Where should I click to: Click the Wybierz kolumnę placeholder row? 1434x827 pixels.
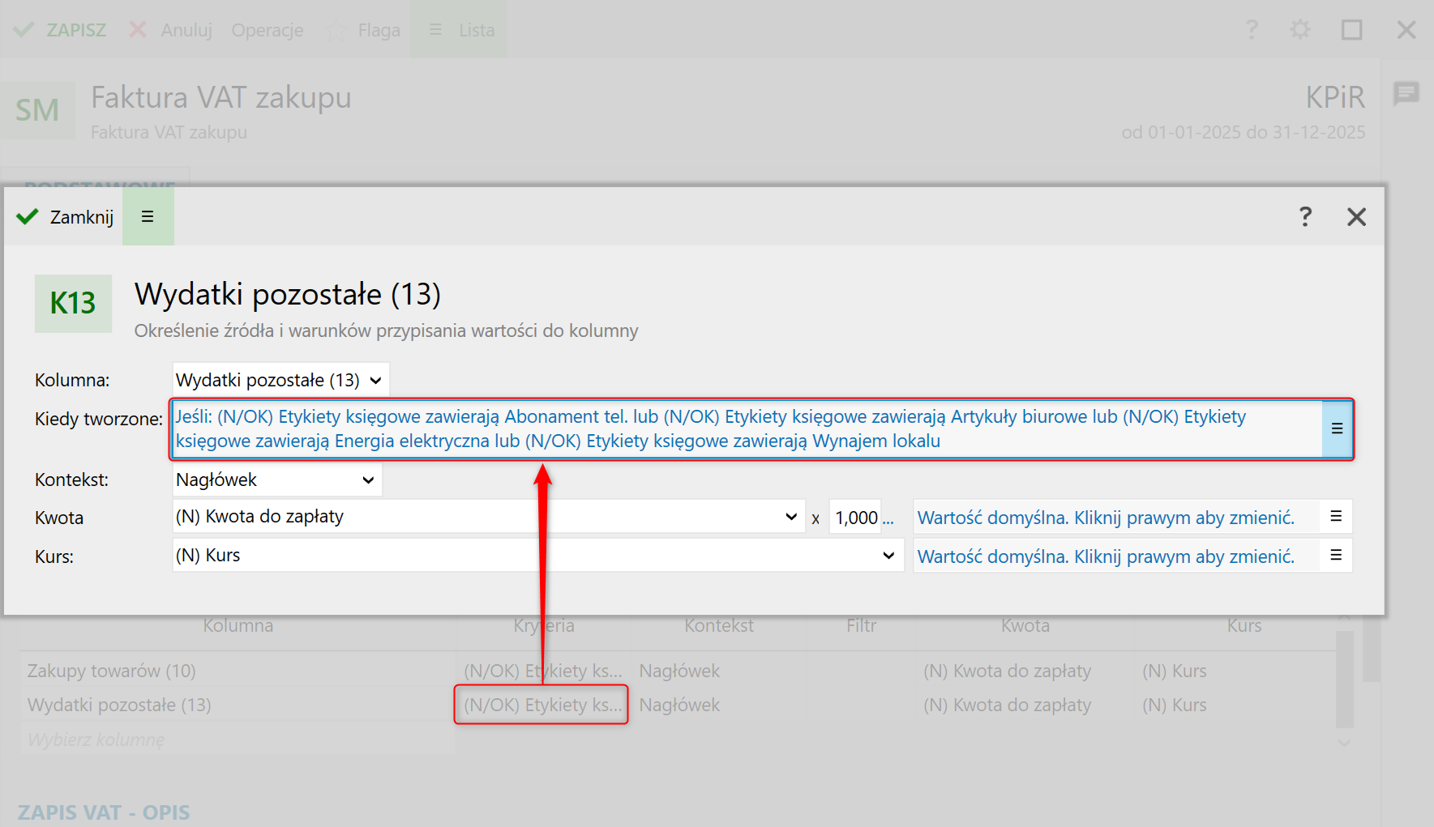[238, 740]
